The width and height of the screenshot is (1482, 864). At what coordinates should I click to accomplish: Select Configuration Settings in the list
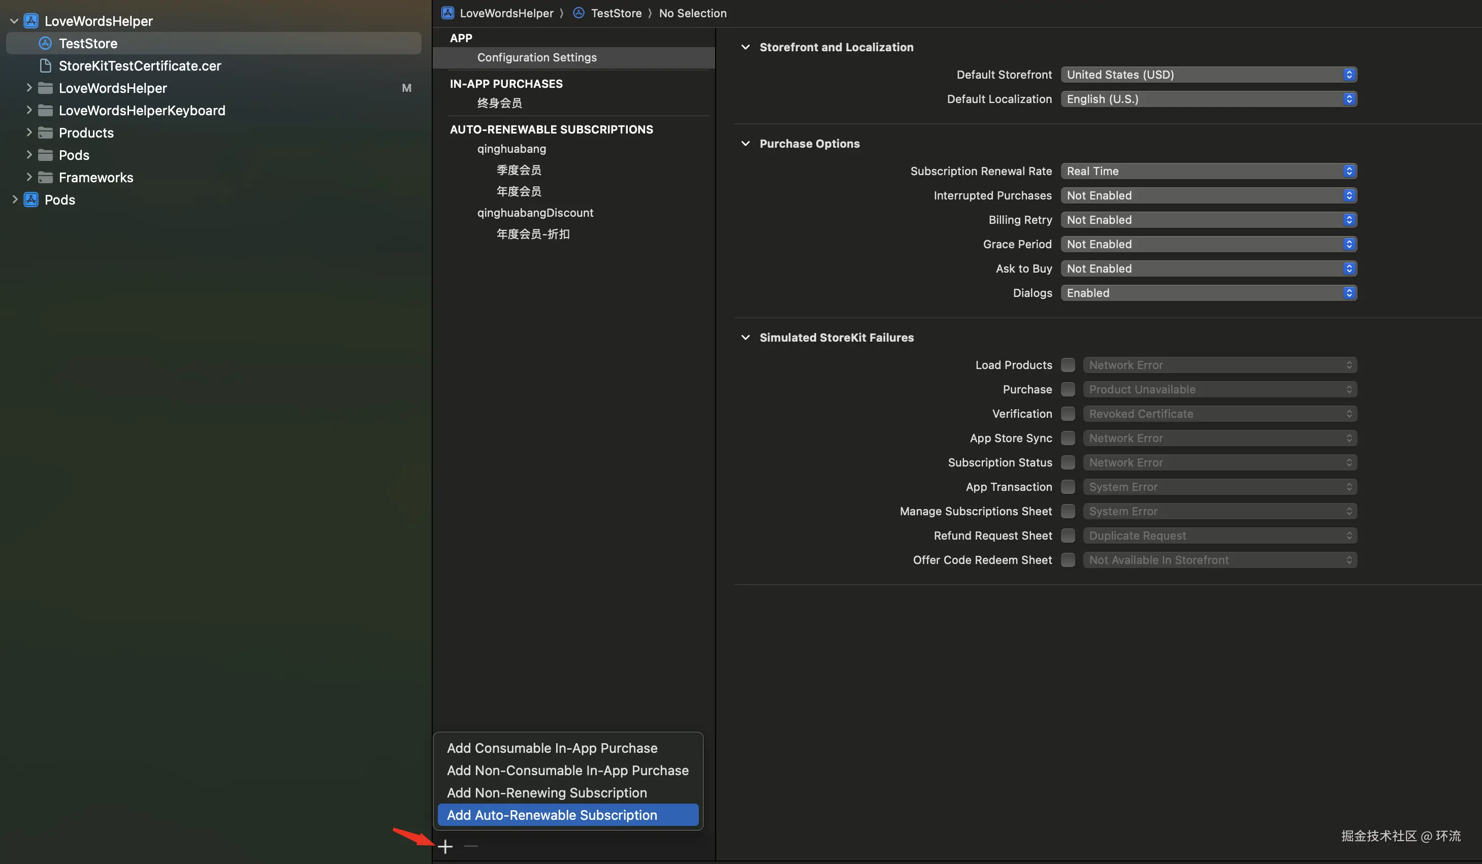536,57
